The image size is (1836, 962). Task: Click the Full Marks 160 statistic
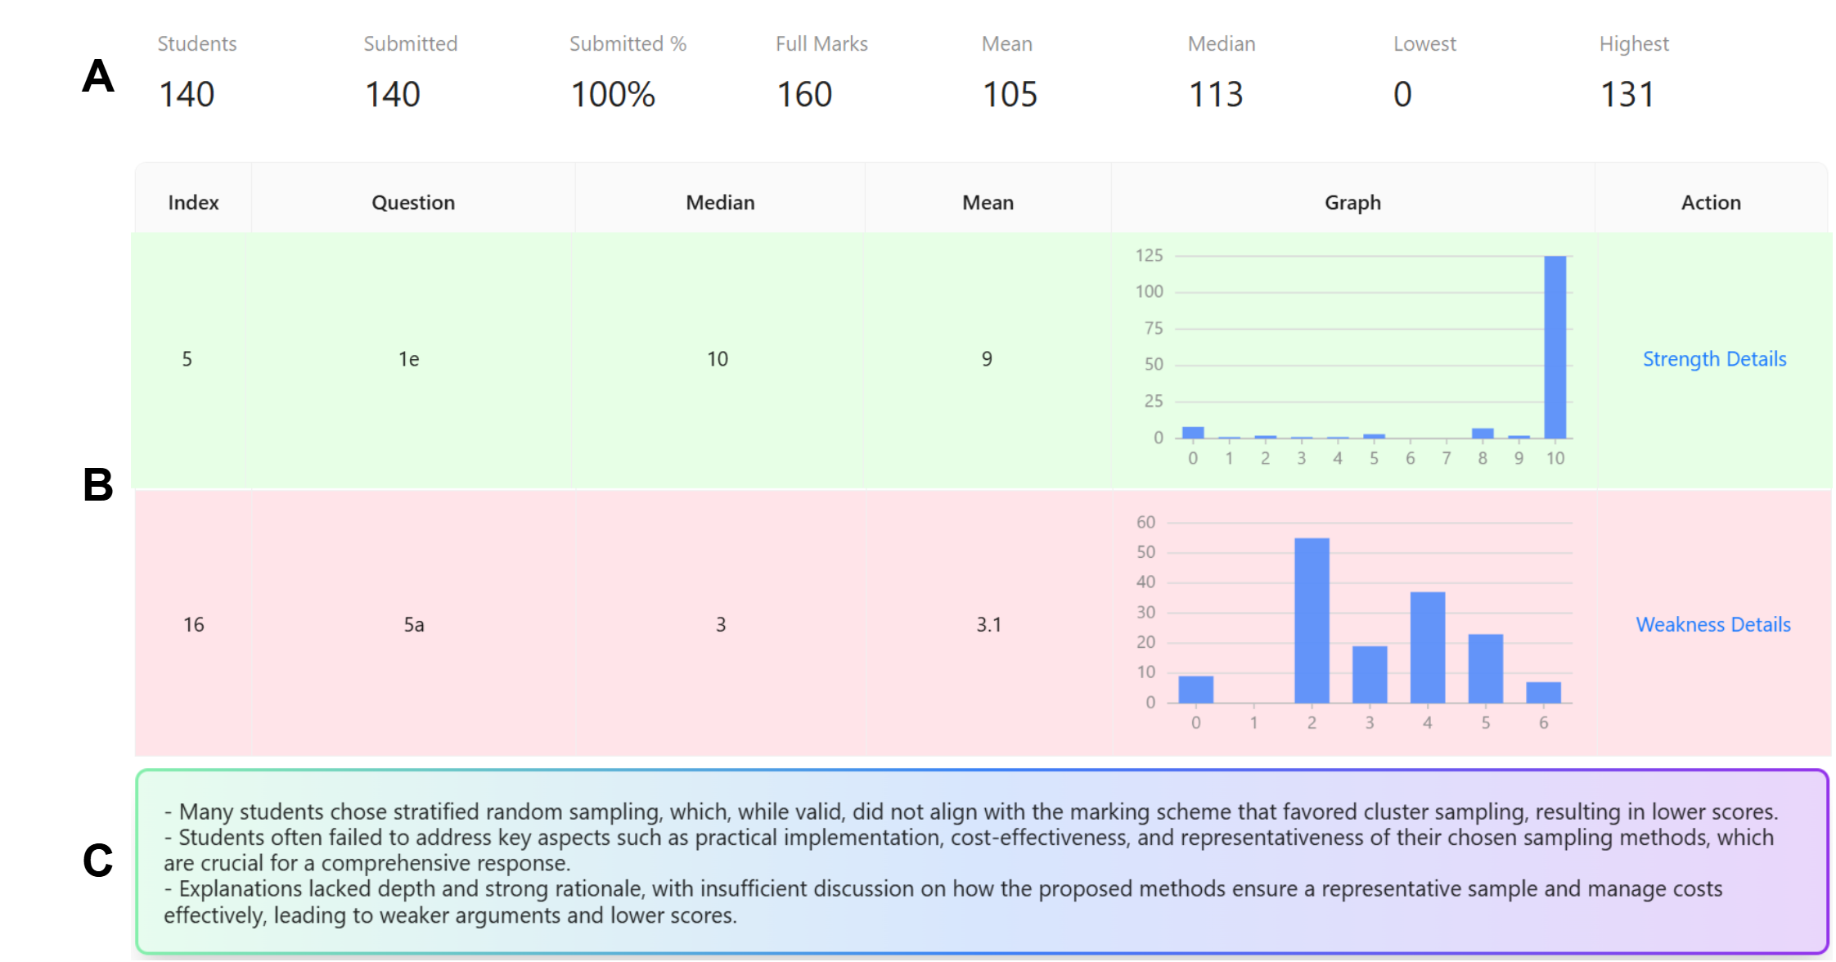[x=804, y=94]
